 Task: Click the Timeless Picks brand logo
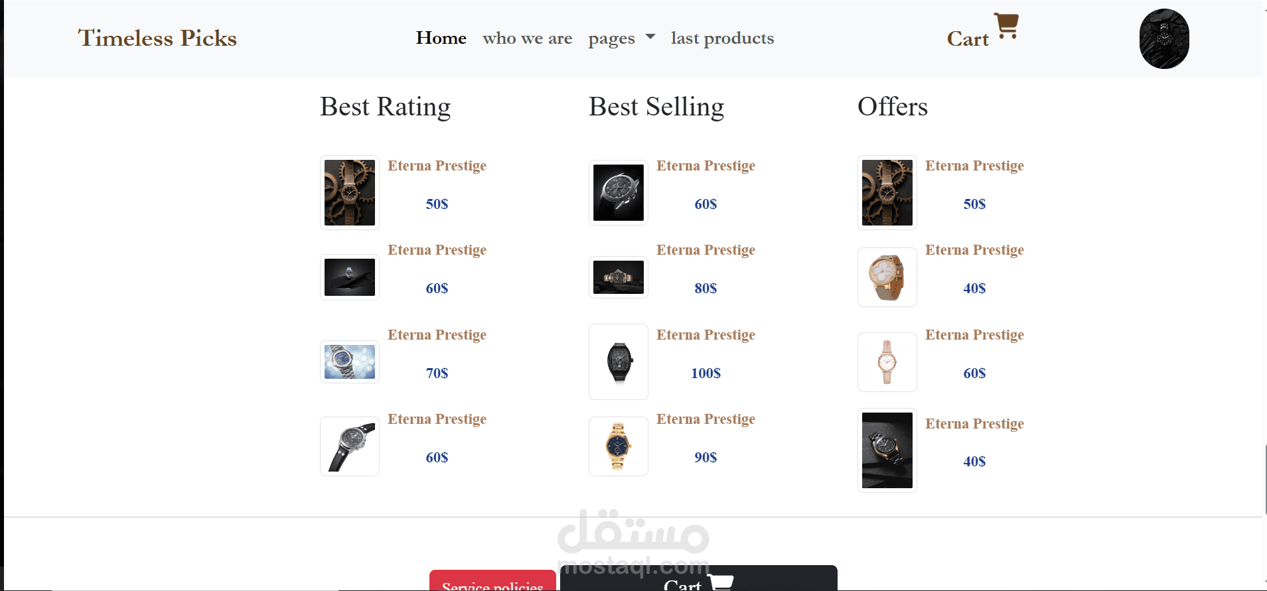point(157,38)
